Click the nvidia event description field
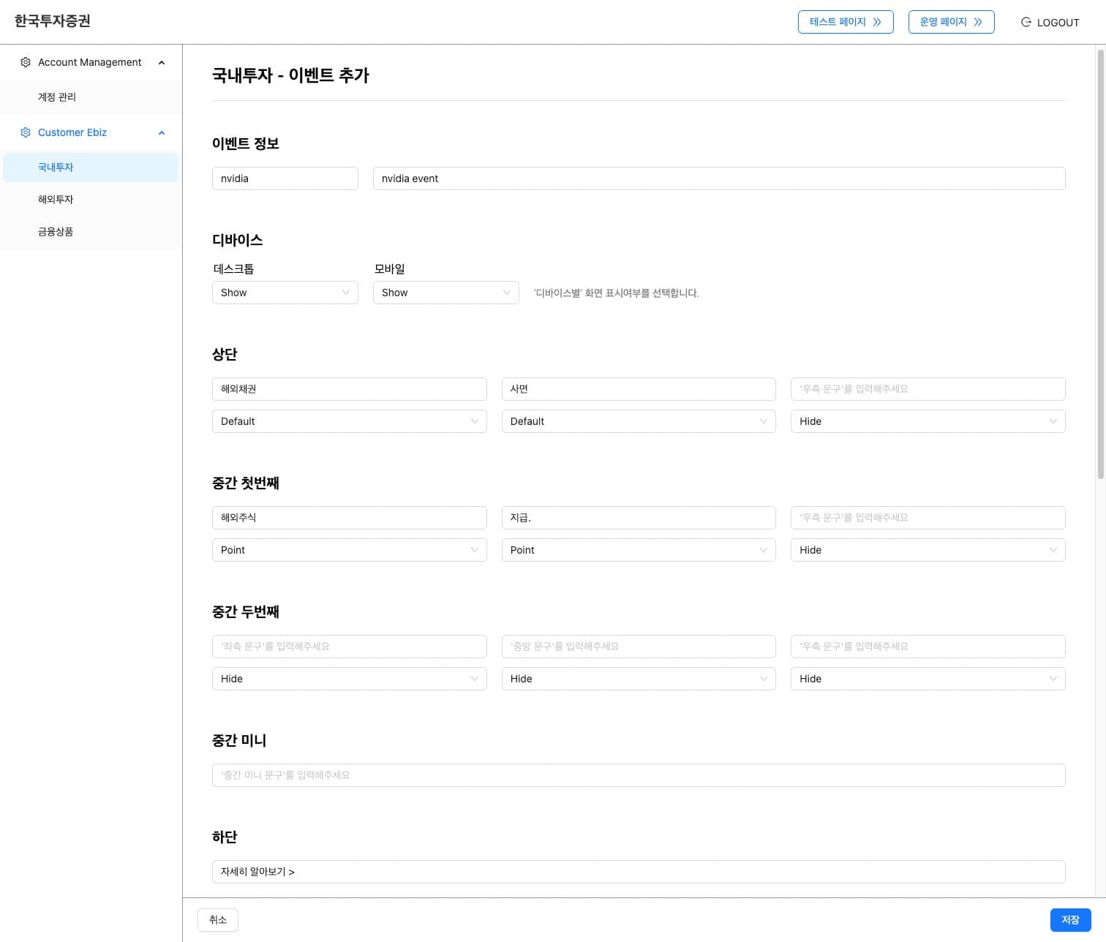Screen dimensions: 1106x942 click(x=718, y=178)
